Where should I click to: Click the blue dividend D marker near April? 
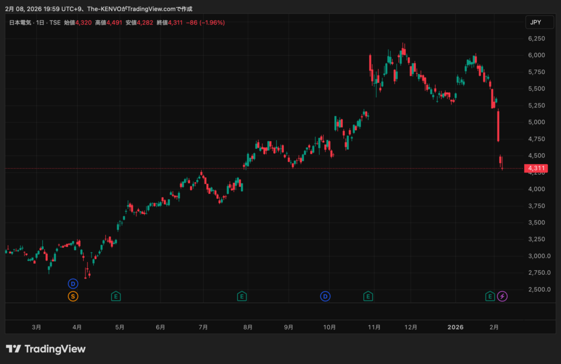pyautogui.click(x=73, y=284)
